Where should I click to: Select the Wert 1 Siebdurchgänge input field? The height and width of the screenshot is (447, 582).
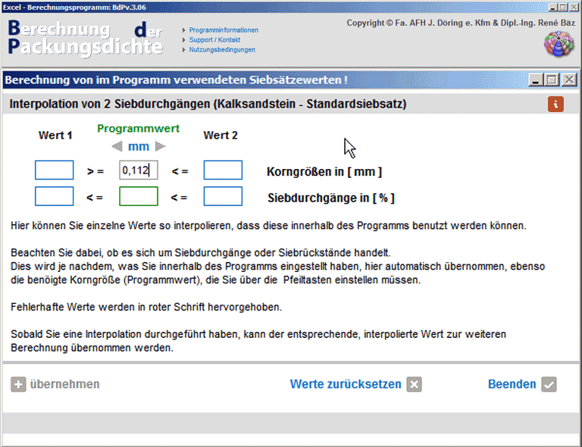(x=54, y=197)
